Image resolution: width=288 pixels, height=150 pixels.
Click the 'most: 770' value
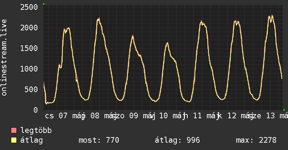99,140
